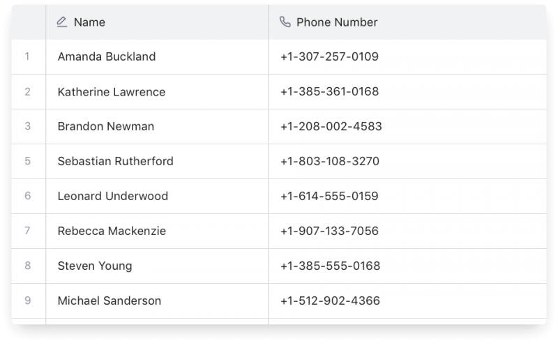Select row number 9
558x343 pixels.
(28, 300)
